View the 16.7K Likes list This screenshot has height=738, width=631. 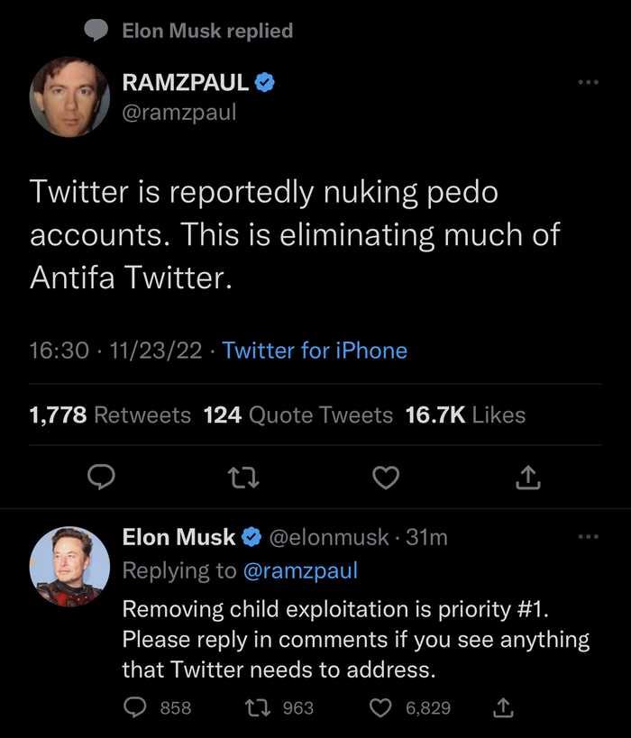(465, 415)
